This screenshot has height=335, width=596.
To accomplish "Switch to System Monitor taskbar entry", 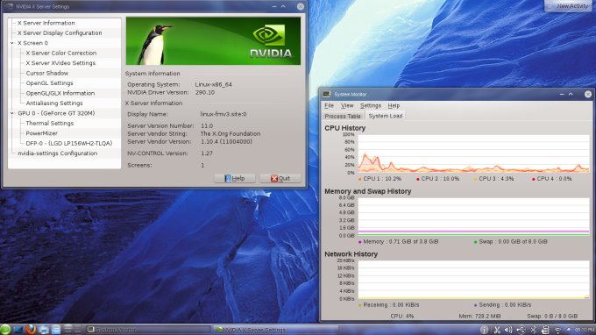I will point(147,330).
